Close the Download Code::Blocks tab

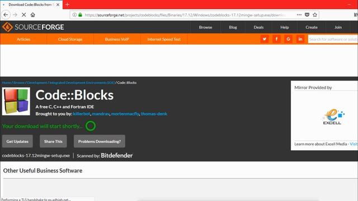58,4
